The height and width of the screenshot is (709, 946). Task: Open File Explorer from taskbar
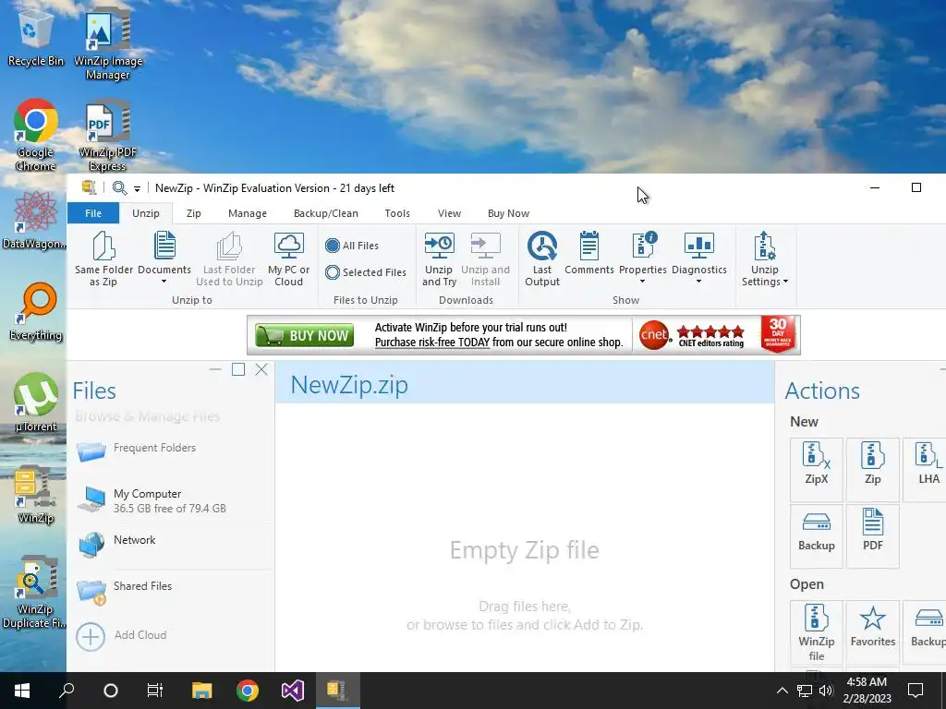[x=202, y=691]
